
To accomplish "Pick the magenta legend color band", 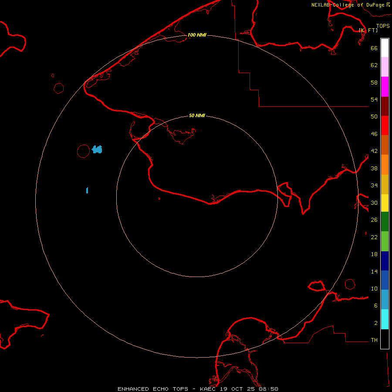I will [x=385, y=87].
